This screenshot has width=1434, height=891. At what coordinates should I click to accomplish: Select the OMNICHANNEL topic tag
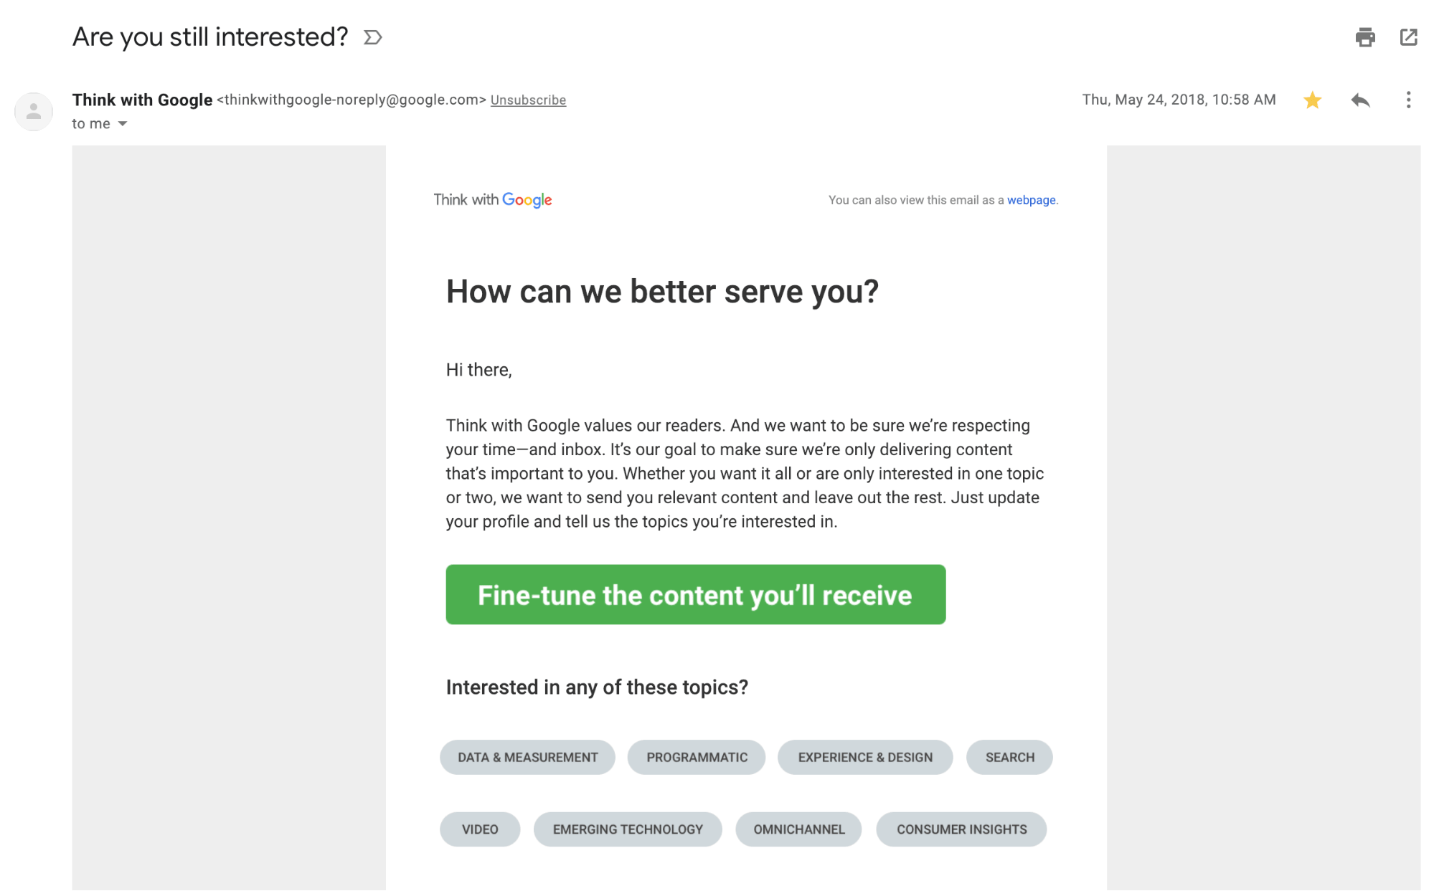coord(799,829)
